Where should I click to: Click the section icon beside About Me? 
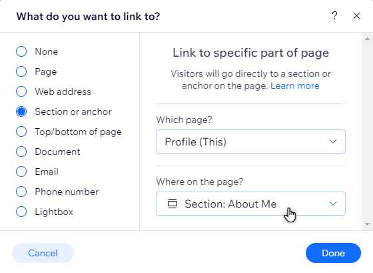pyautogui.click(x=173, y=204)
